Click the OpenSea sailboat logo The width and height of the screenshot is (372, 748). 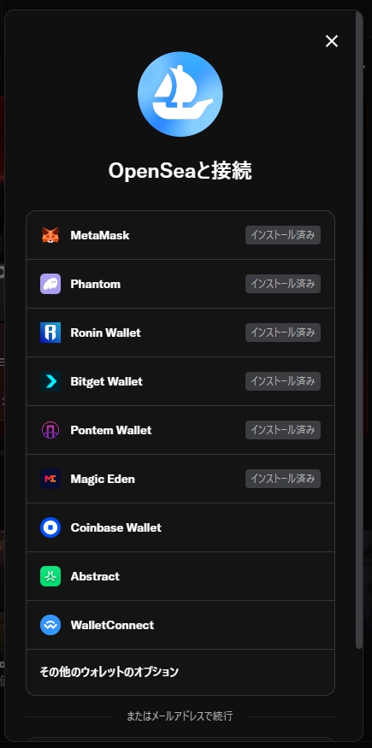tap(180, 94)
